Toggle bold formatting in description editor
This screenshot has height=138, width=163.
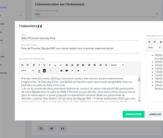pyautogui.click(x=34, y=65)
